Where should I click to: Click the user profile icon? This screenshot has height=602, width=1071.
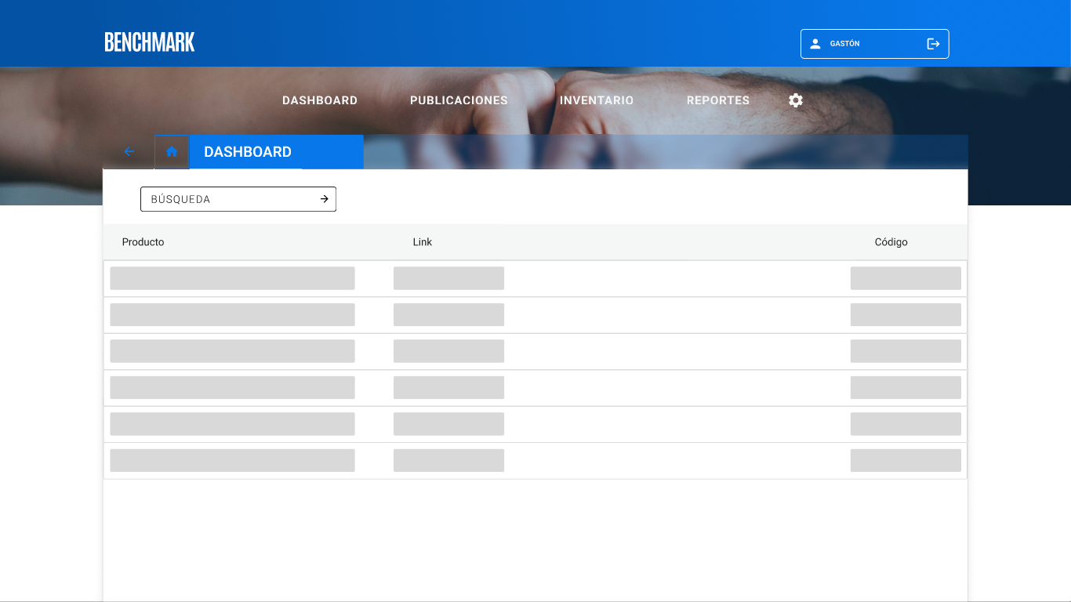815,44
